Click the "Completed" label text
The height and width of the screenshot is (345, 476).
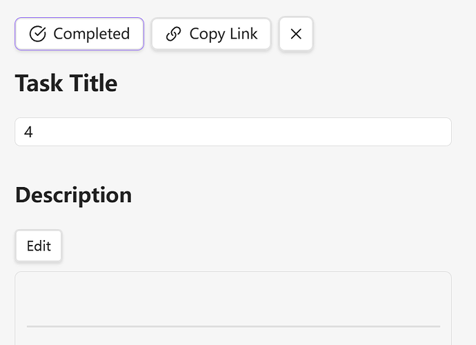coord(91,34)
